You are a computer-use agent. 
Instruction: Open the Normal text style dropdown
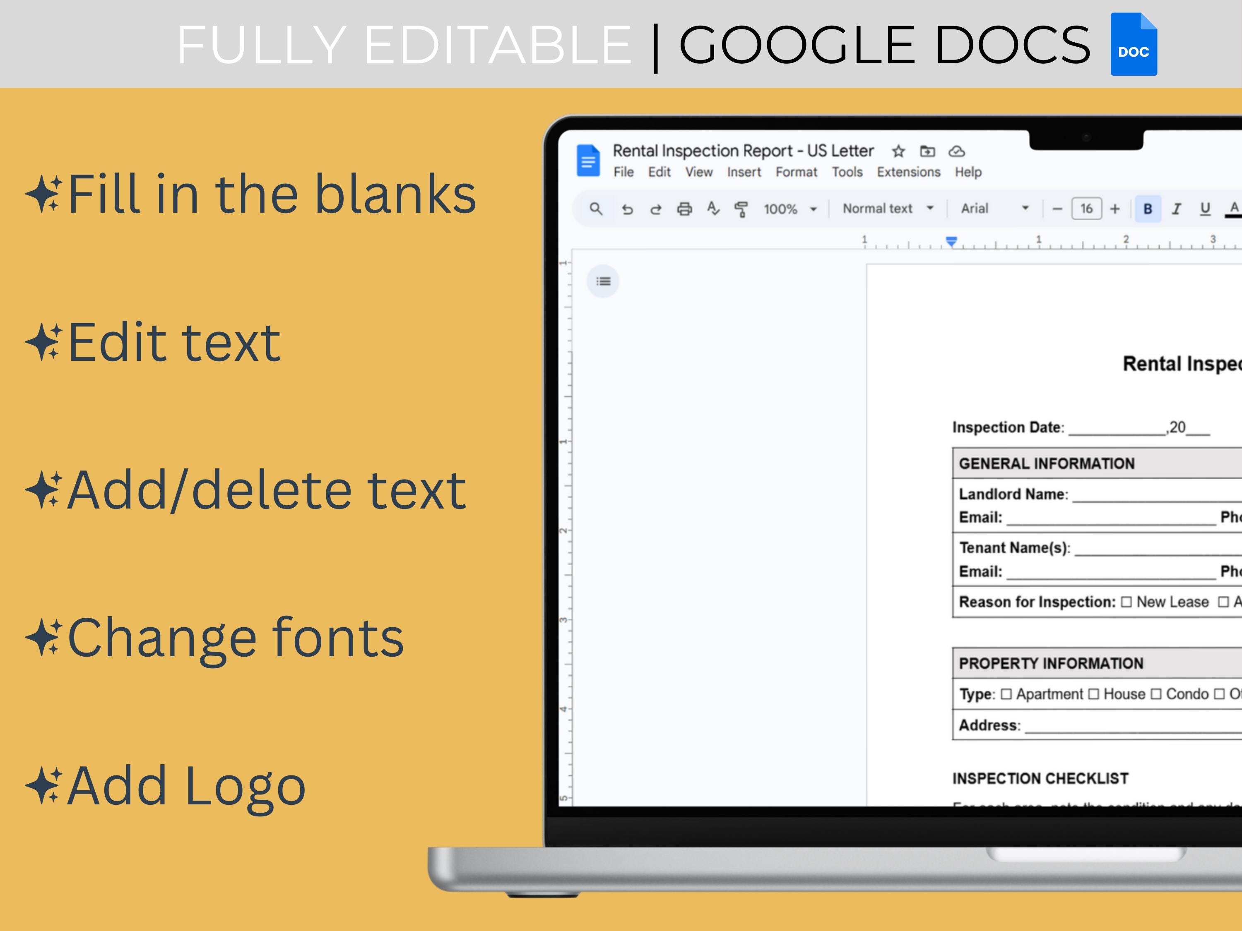point(888,209)
